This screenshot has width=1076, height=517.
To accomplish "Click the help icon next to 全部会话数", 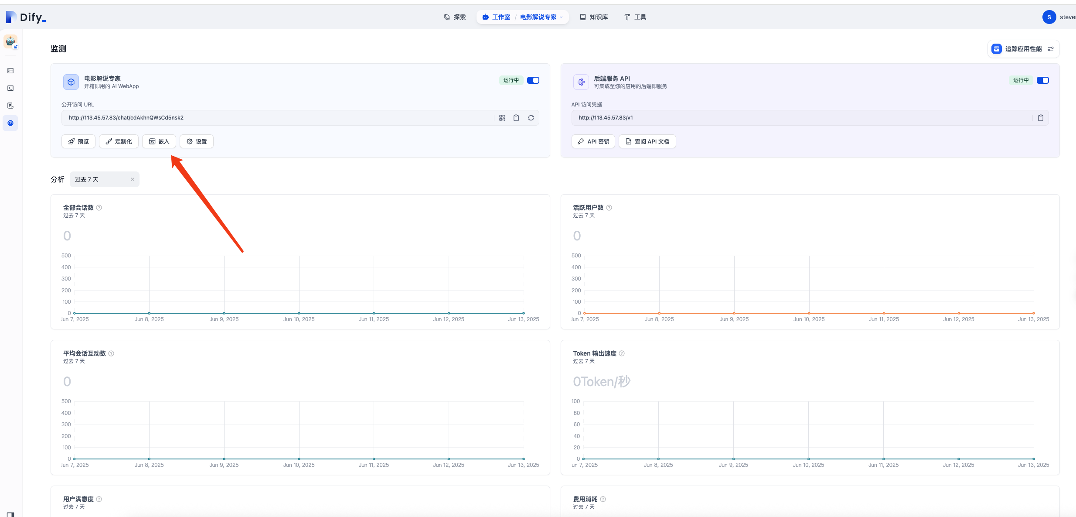I will point(99,208).
